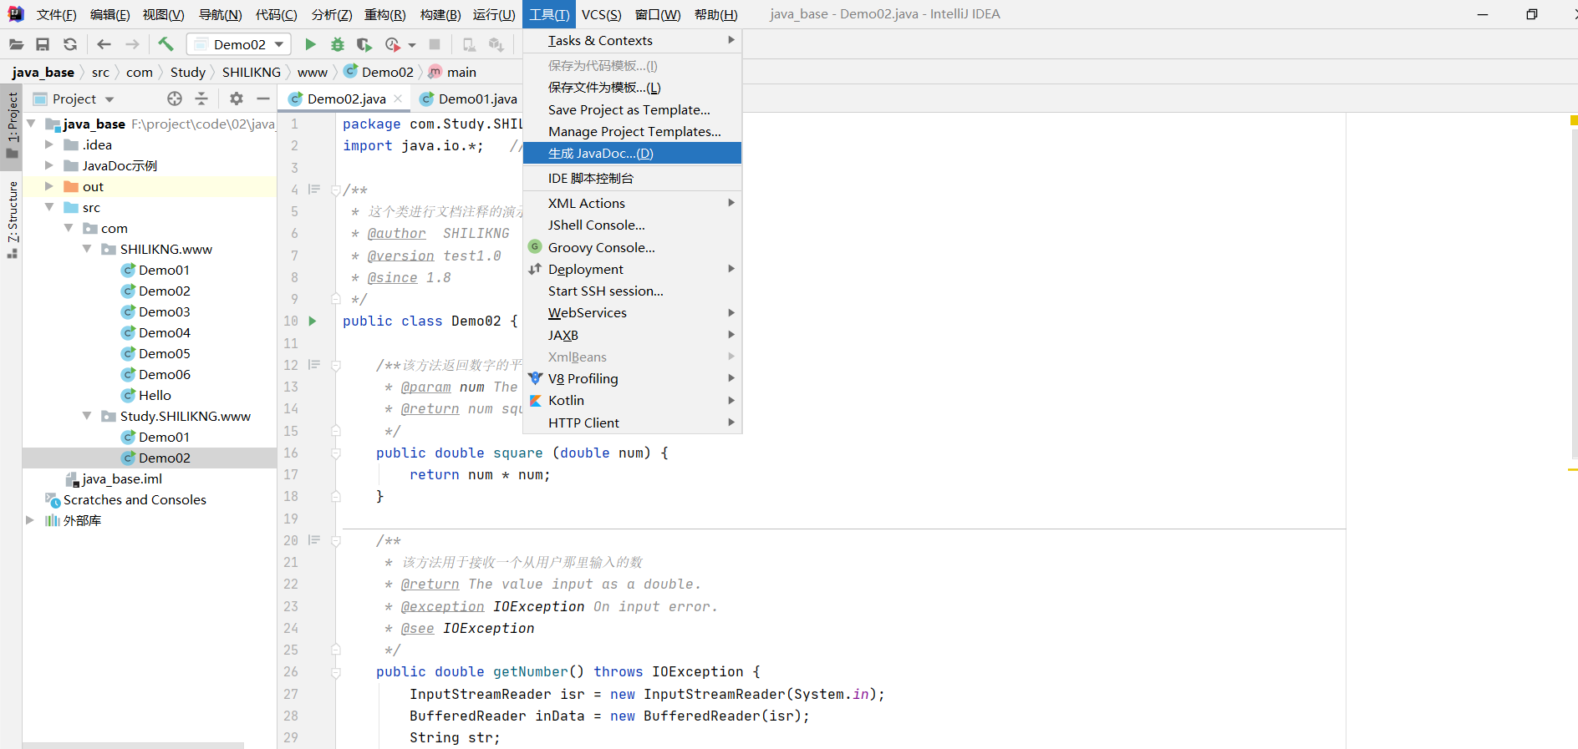Image resolution: width=1578 pixels, height=749 pixels.
Task: Click the java_base breadcrumb
Action: pos(43,72)
